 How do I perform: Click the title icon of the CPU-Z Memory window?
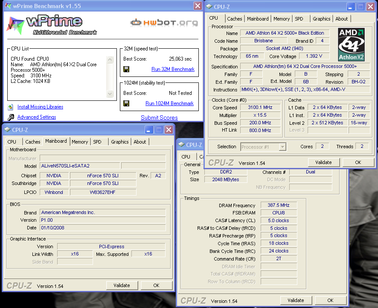click(181, 144)
